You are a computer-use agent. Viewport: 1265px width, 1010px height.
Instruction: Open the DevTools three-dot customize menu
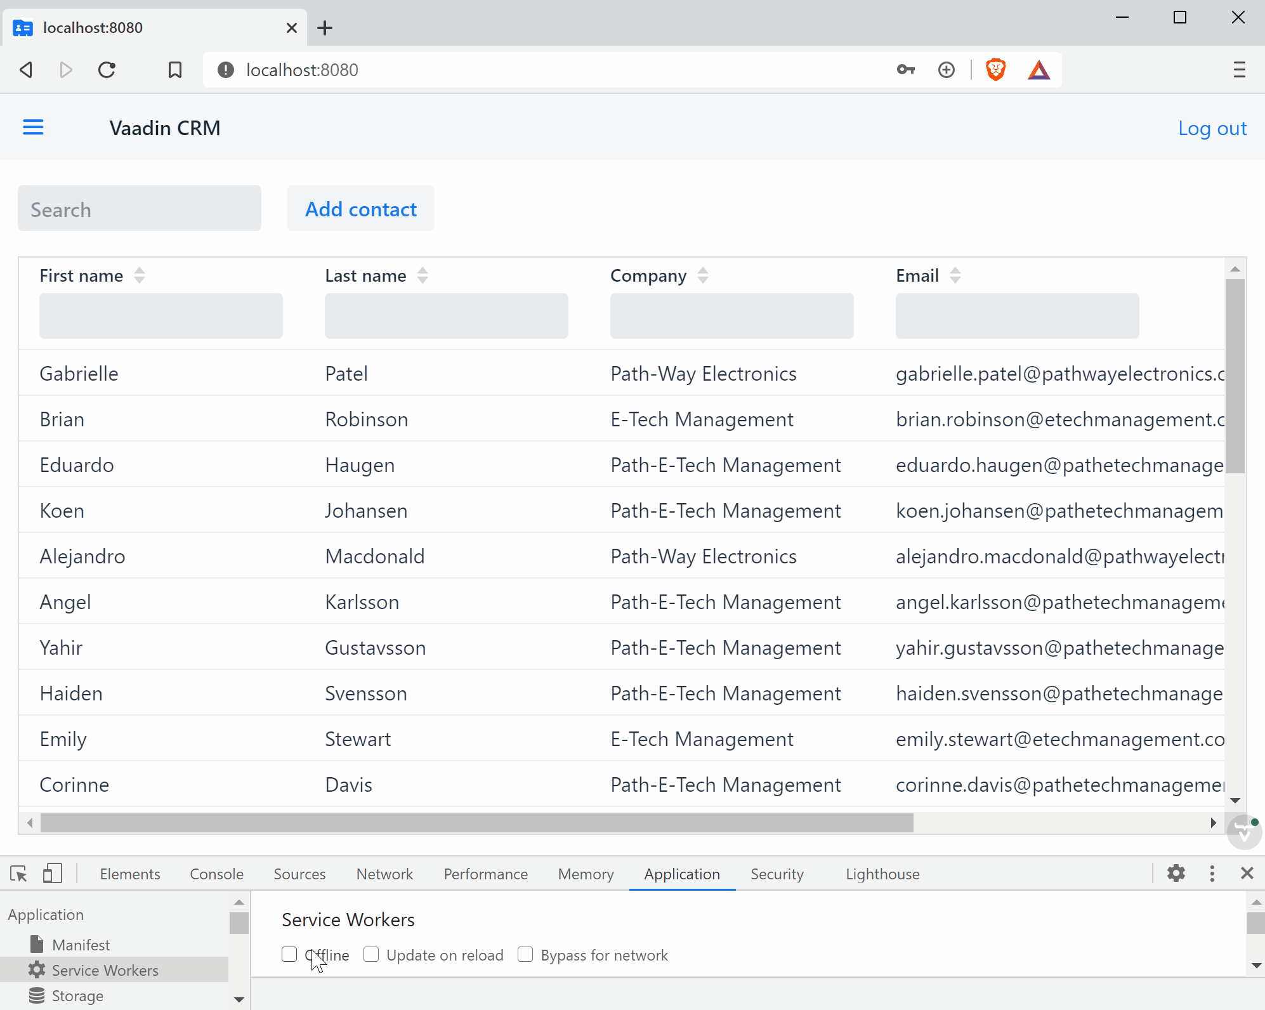(x=1212, y=874)
